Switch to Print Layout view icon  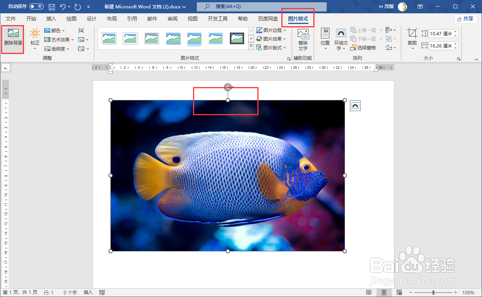(384, 292)
